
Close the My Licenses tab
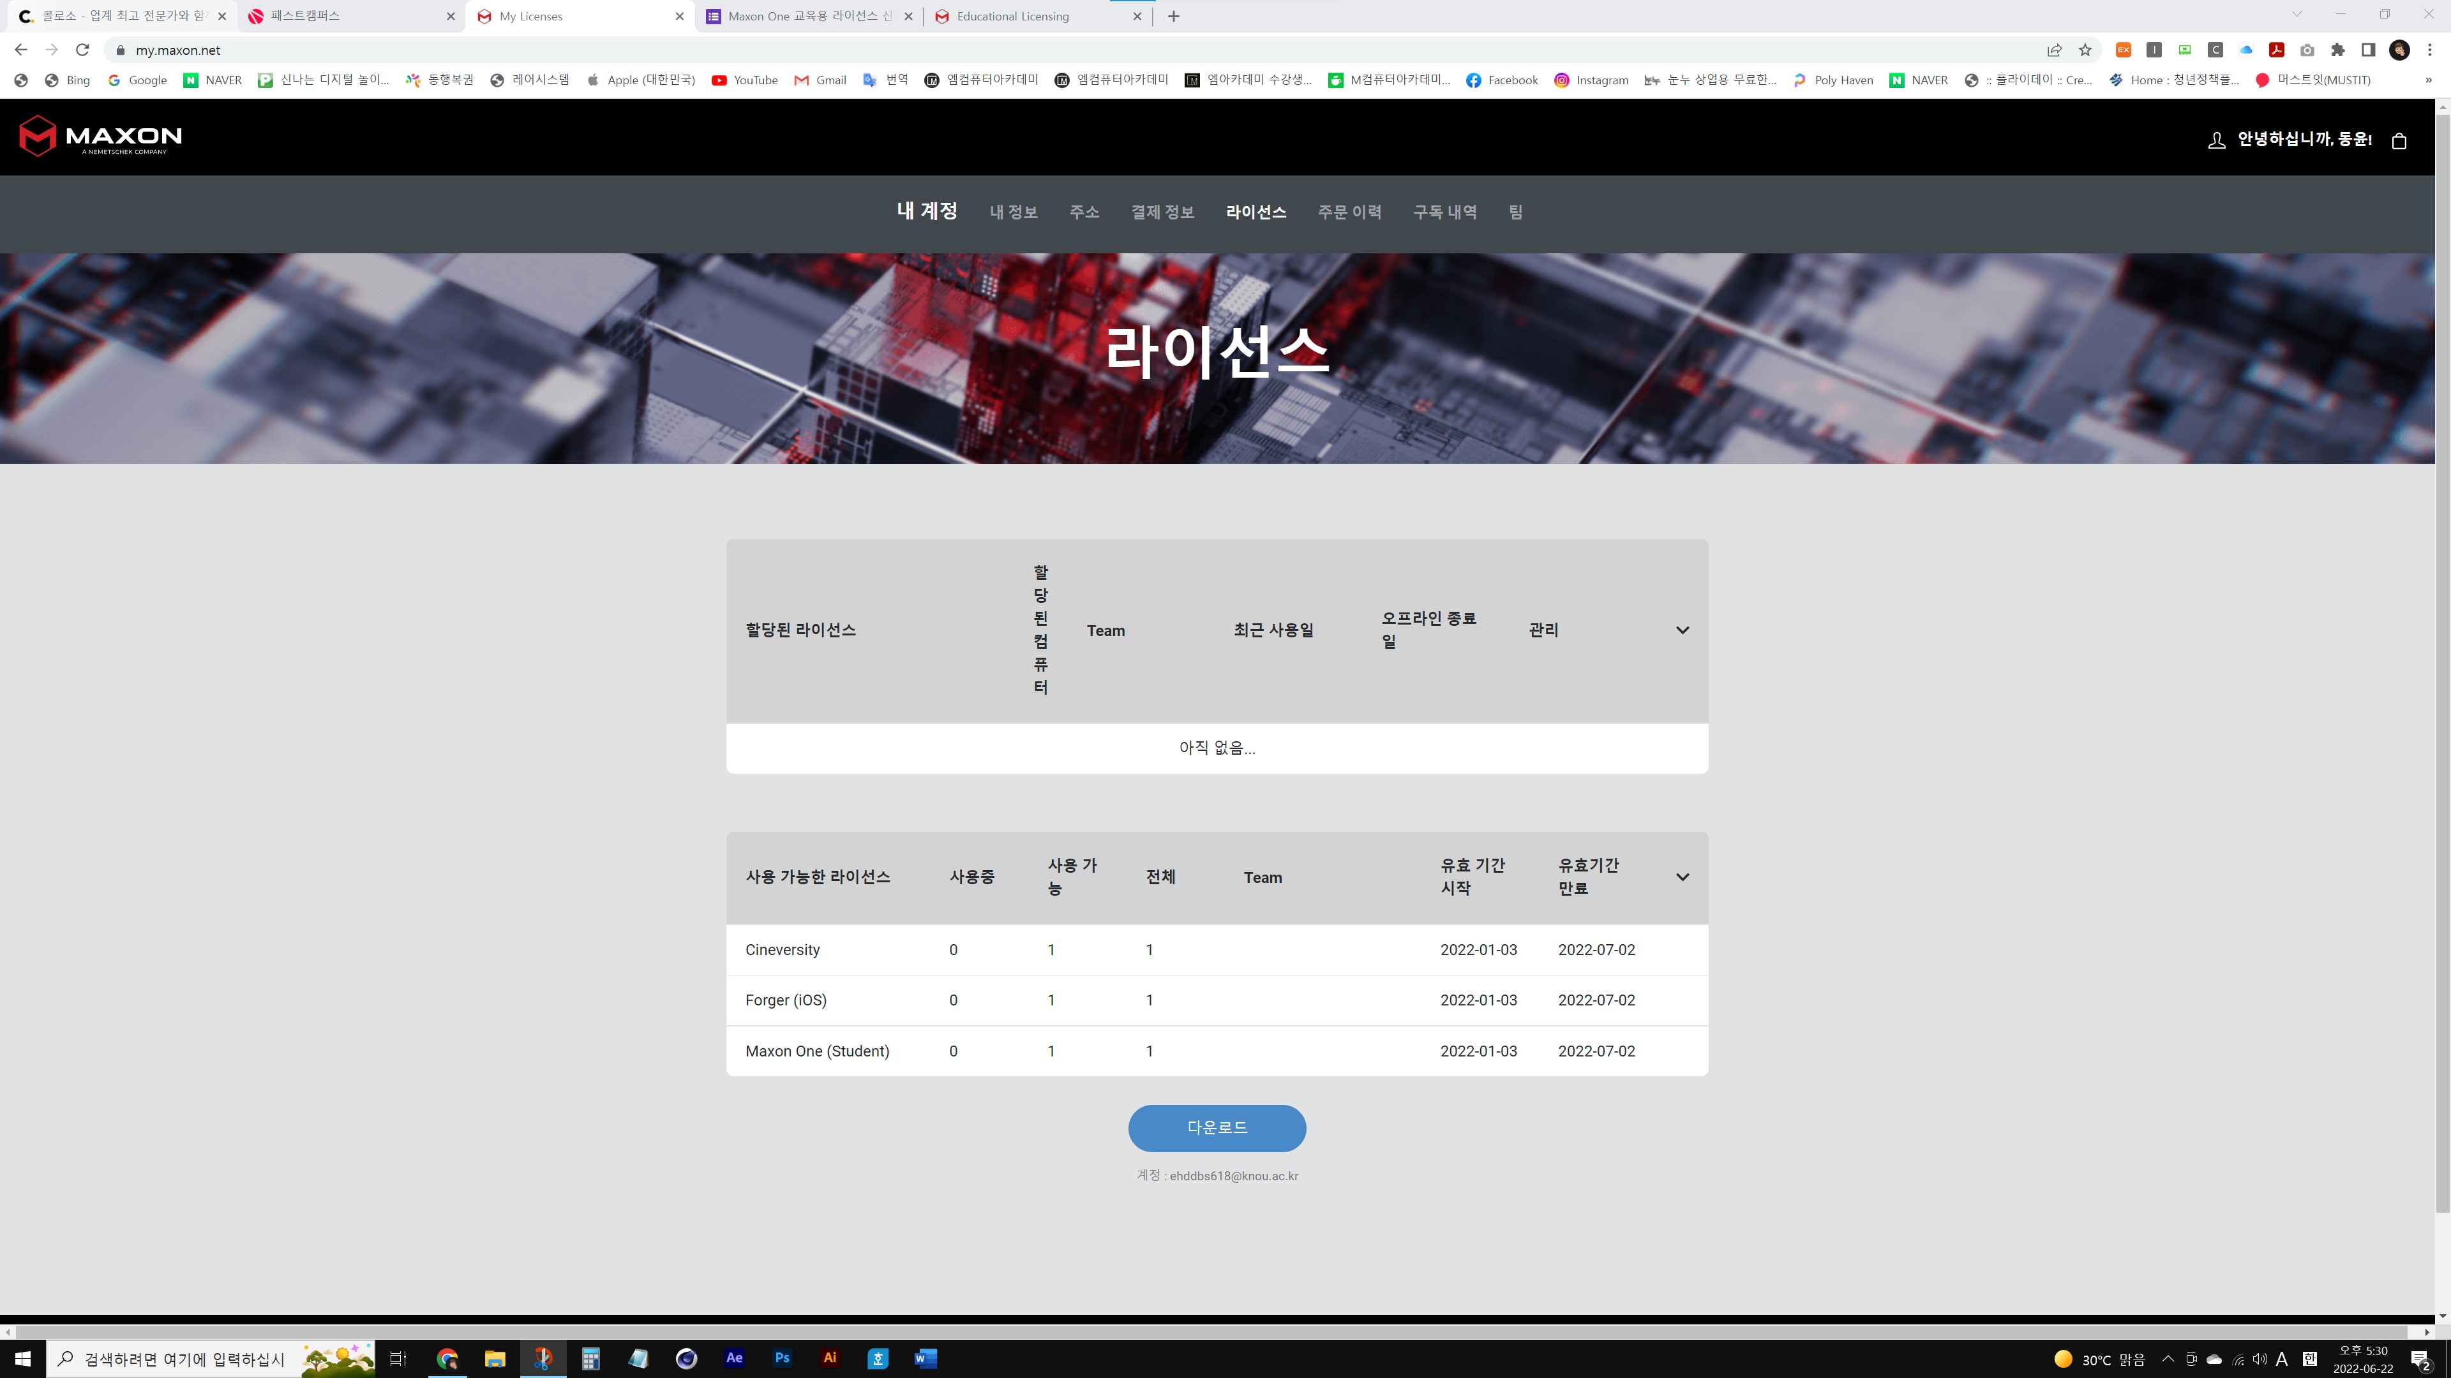click(x=679, y=16)
